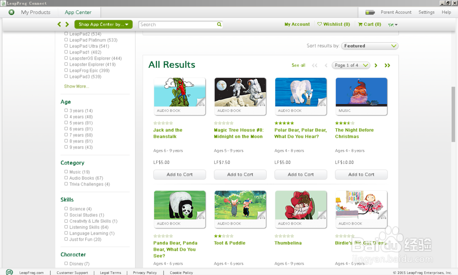Click See all results link

point(299,65)
